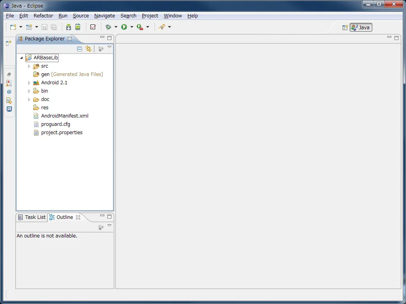Open the Package Explorer view menu
The width and height of the screenshot is (406, 304).
(x=109, y=47)
